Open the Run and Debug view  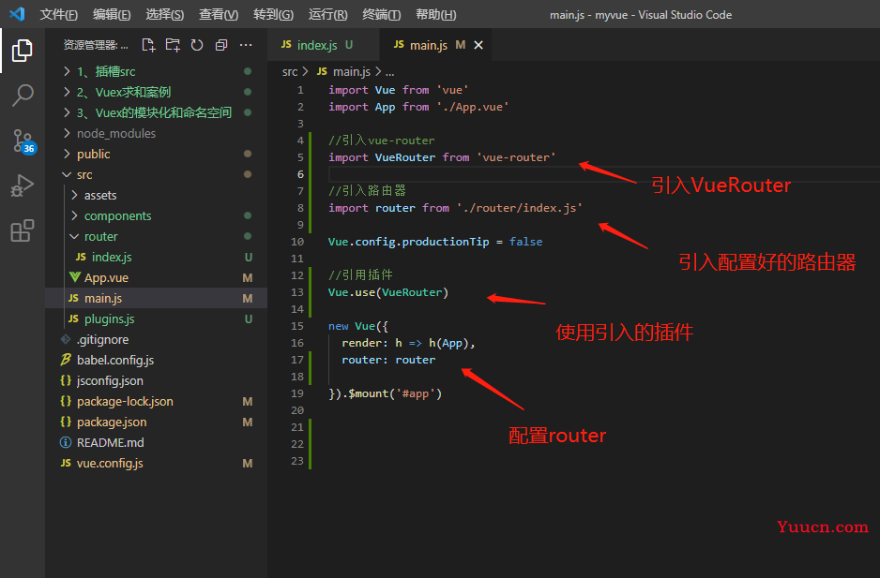tap(22, 185)
